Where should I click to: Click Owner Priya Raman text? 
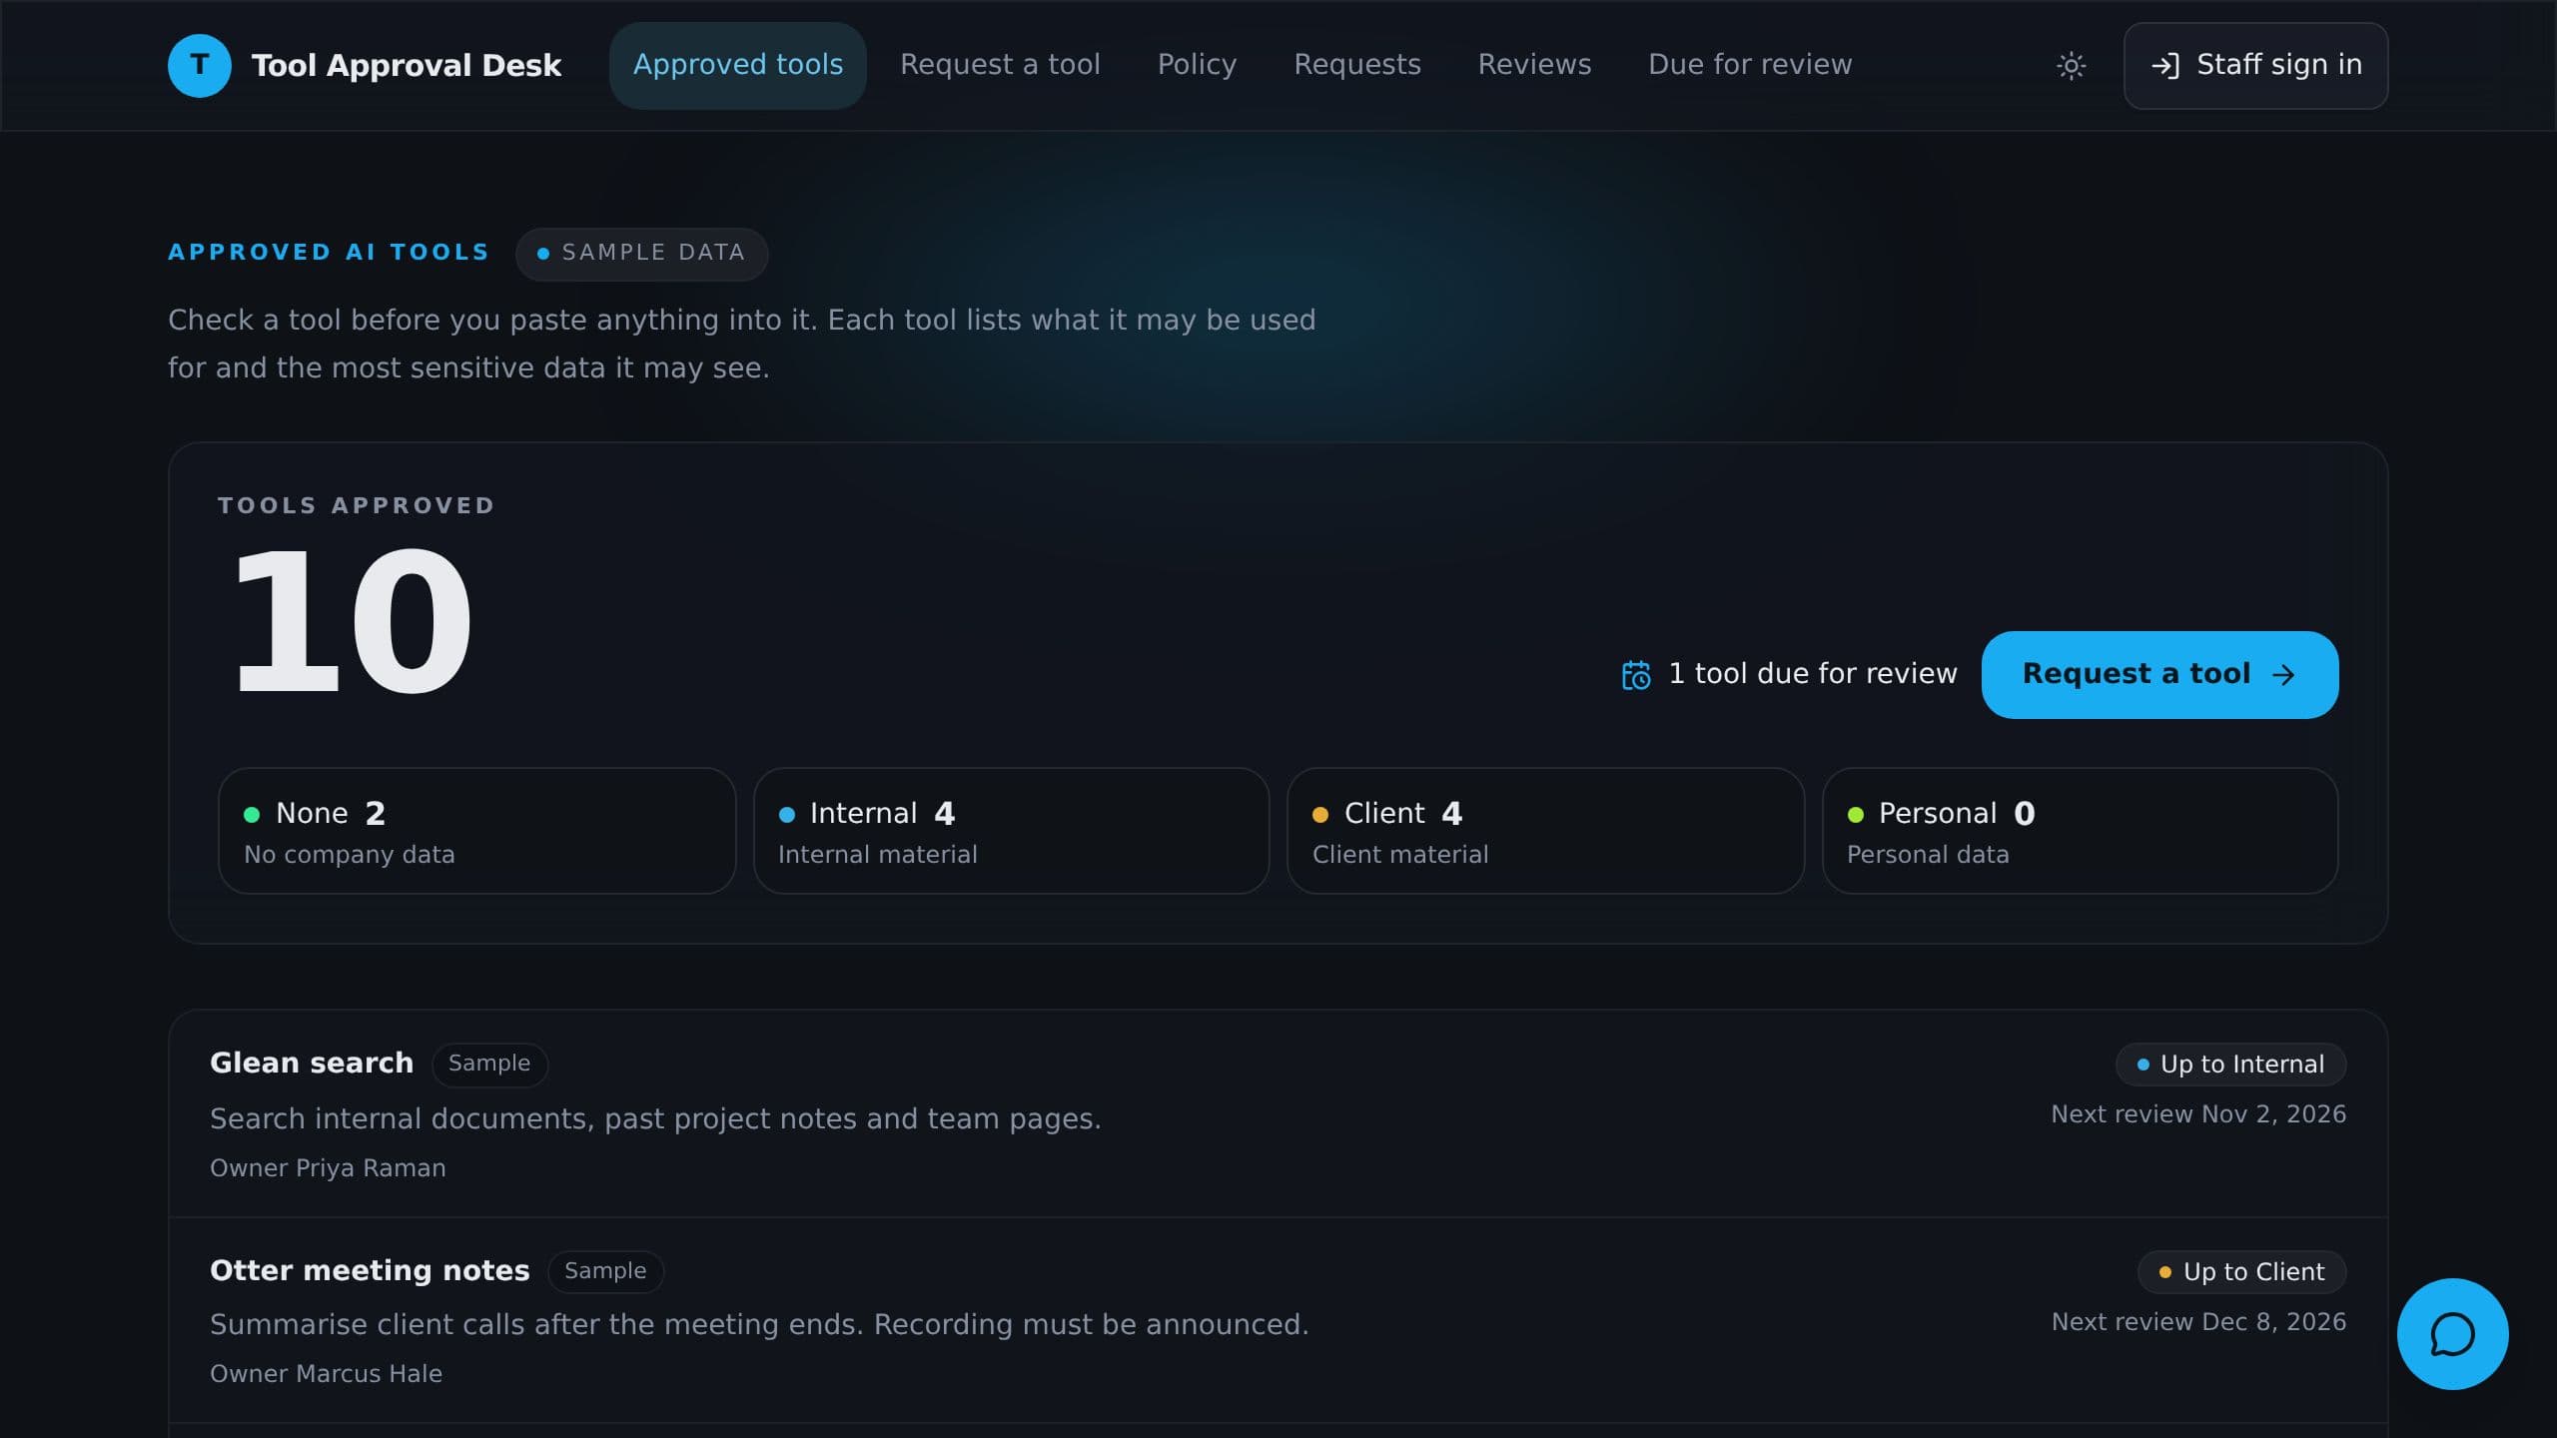pyautogui.click(x=328, y=1168)
